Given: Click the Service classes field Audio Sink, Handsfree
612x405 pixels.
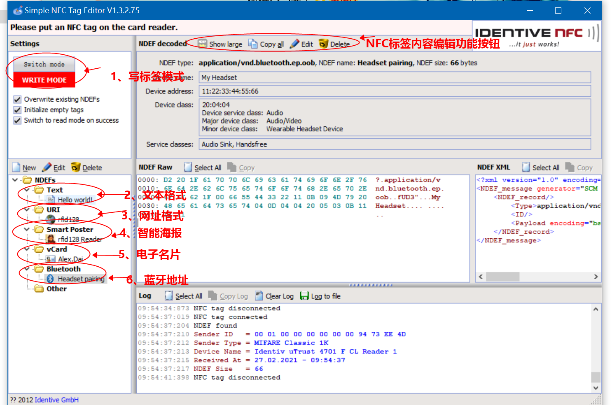Looking at the screenshot, I should coord(395,144).
